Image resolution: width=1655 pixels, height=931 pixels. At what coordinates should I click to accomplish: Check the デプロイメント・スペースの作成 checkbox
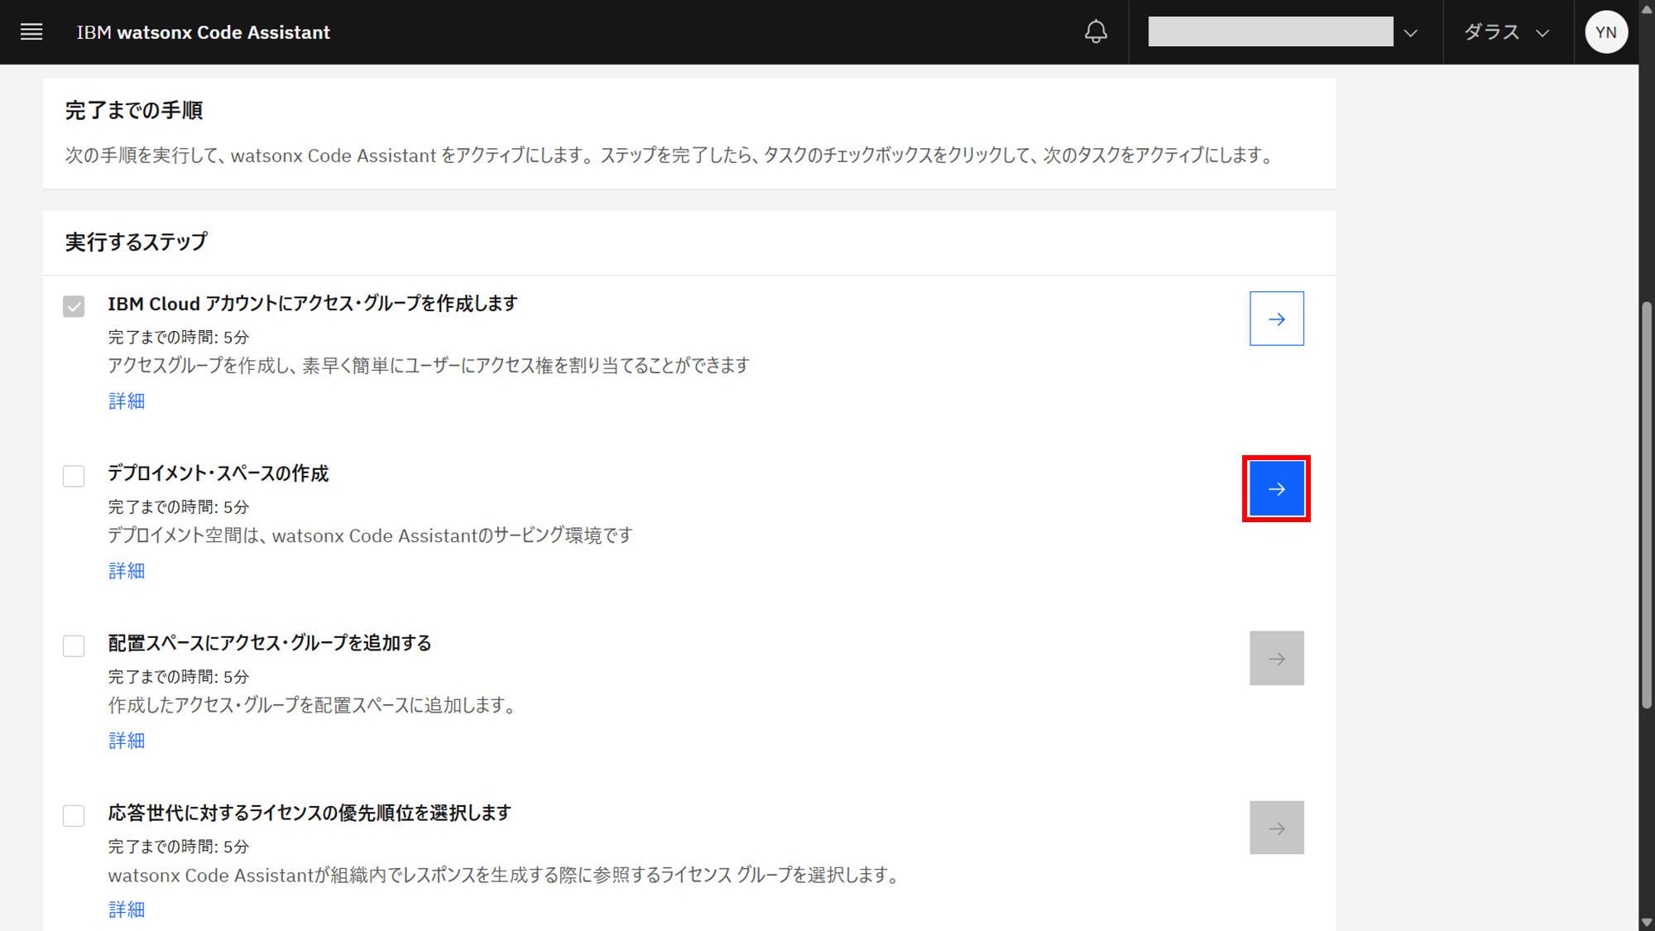[x=74, y=477]
